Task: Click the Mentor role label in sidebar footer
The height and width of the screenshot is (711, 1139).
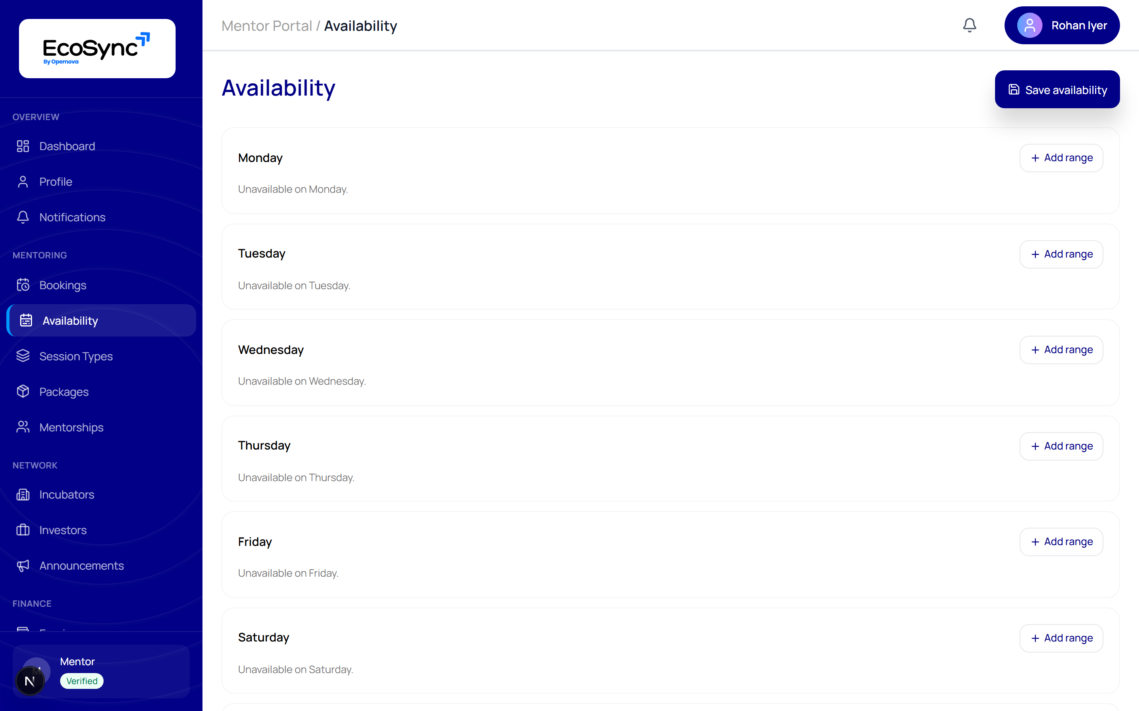Action: [77, 661]
